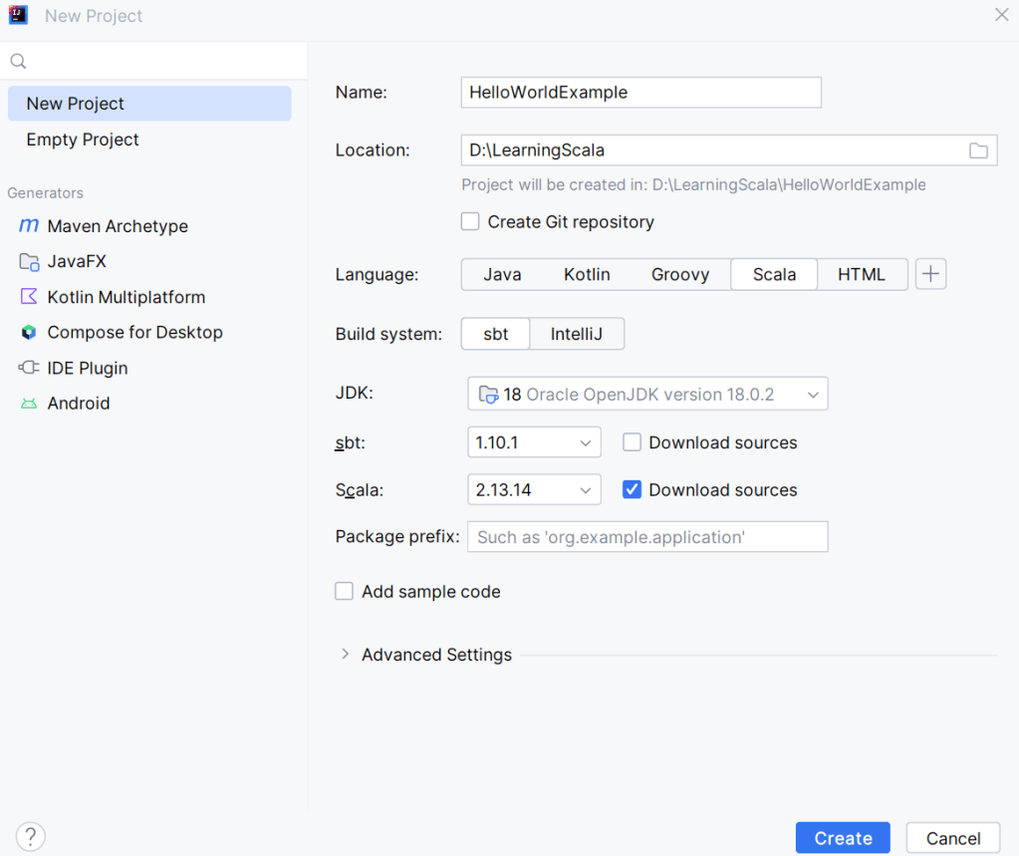
Task: Uncheck Scala Download sources checkbox
Action: click(632, 489)
